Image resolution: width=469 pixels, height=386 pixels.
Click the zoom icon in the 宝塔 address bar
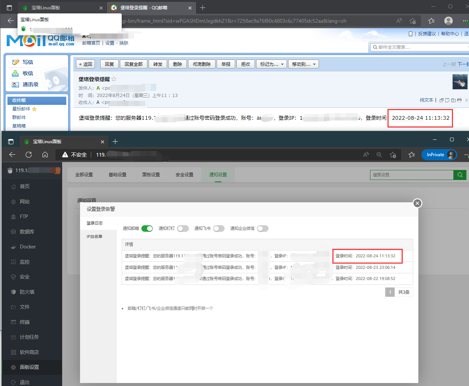click(x=379, y=155)
